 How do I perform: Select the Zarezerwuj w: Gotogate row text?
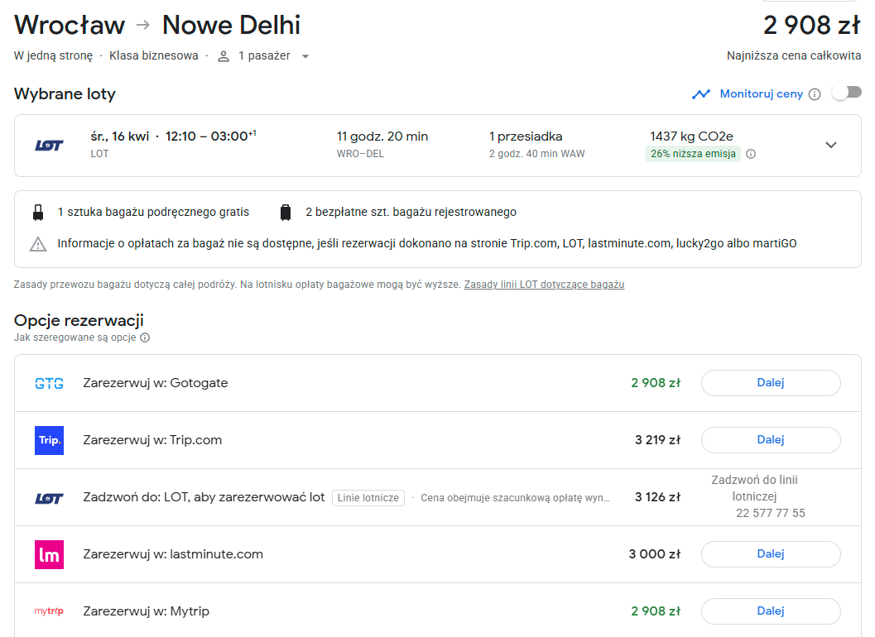click(156, 383)
